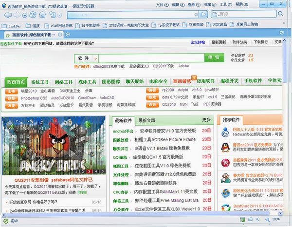Viewport: 292px width, 227px height.
Task: Click the 游戏优化大师 software icon
Action: [x=225, y=193]
